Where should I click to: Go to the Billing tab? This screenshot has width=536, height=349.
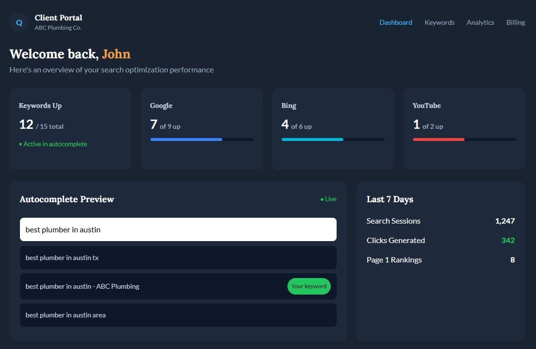(x=515, y=22)
